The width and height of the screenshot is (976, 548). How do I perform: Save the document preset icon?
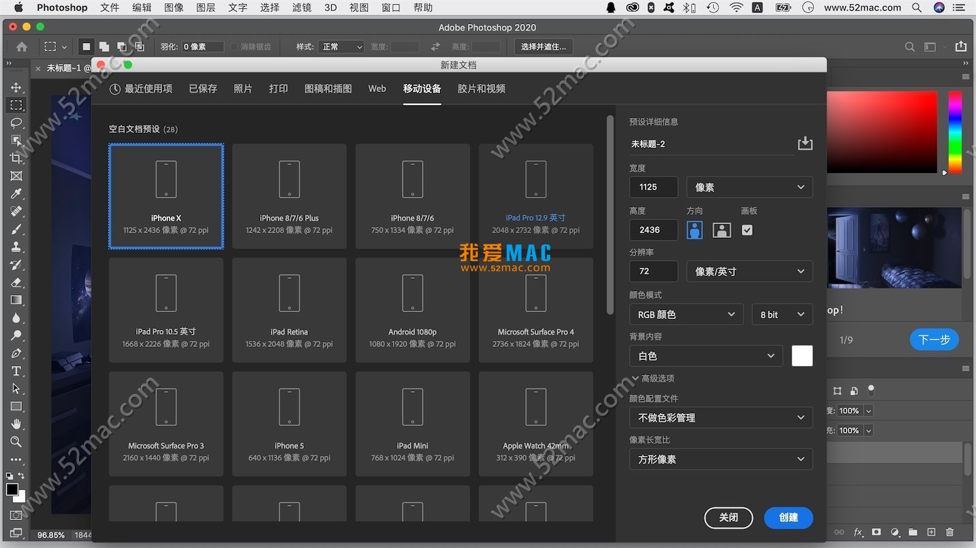pyautogui.click(x=805, y=143)
